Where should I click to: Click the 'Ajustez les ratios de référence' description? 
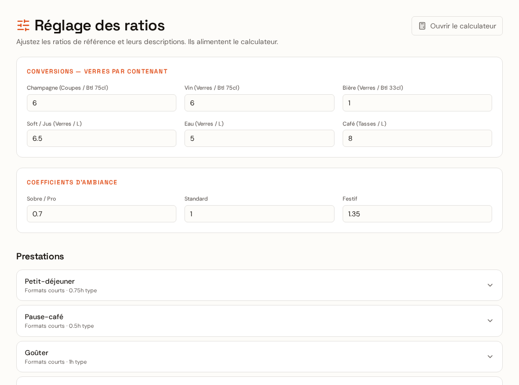(x=147, y=42)
